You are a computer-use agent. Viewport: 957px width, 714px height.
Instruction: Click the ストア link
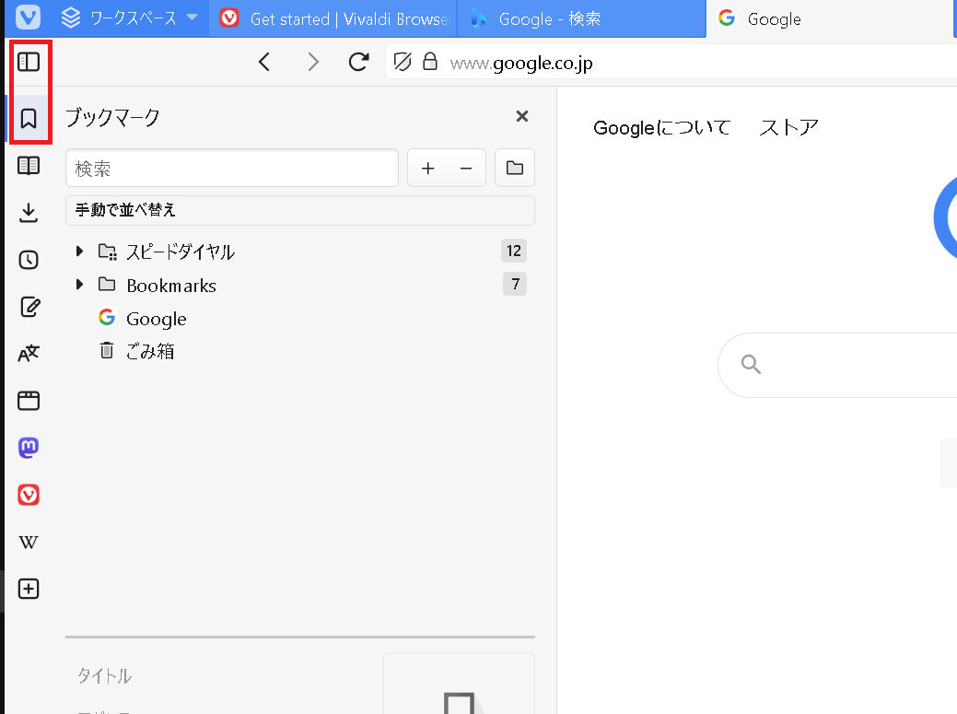tap(788, 128)
